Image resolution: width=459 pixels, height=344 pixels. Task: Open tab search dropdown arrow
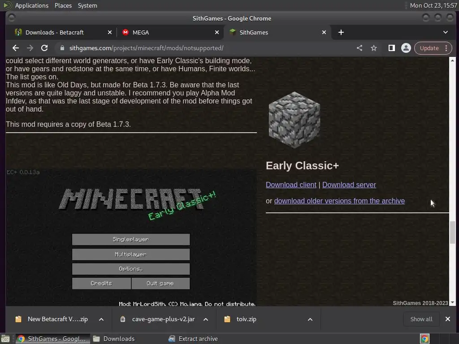(446, 32)
